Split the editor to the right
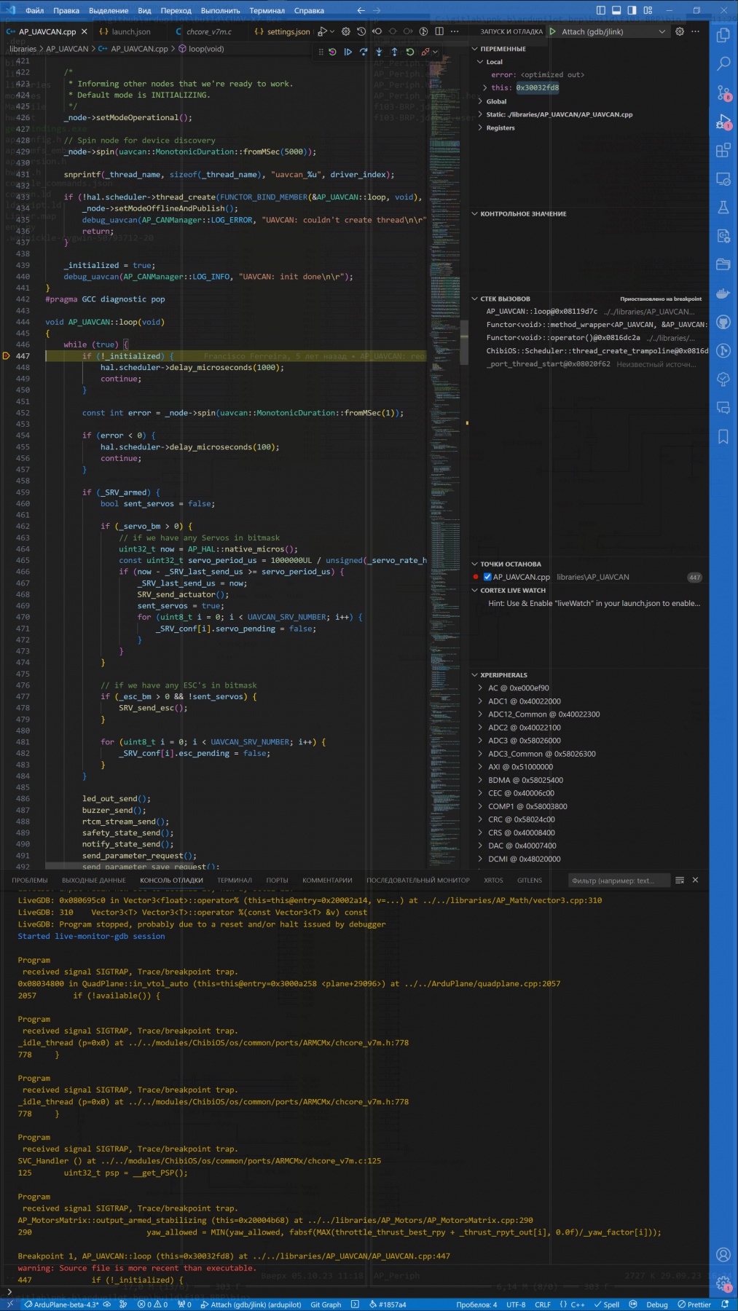738x1311 pixels. [x=439, y=31]
